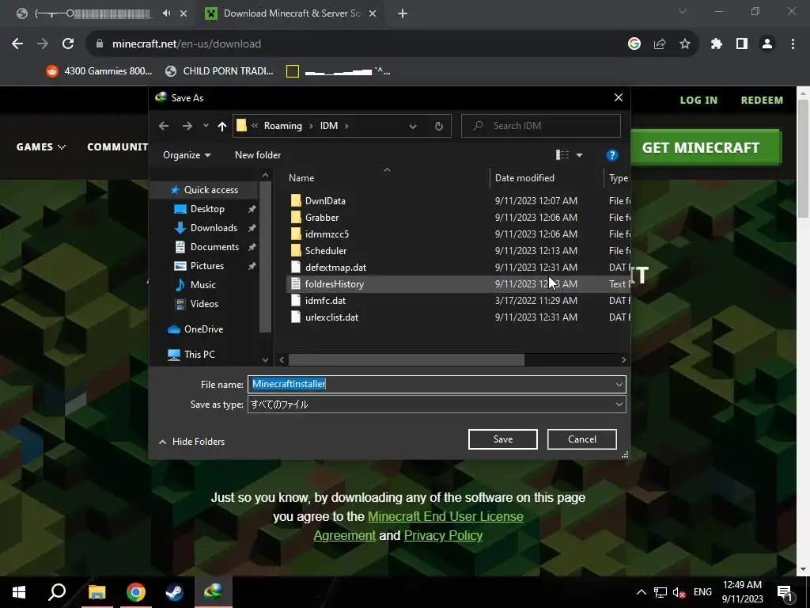
Task: Go forward in Save As dialog navigation
Action: pos(187,126)
